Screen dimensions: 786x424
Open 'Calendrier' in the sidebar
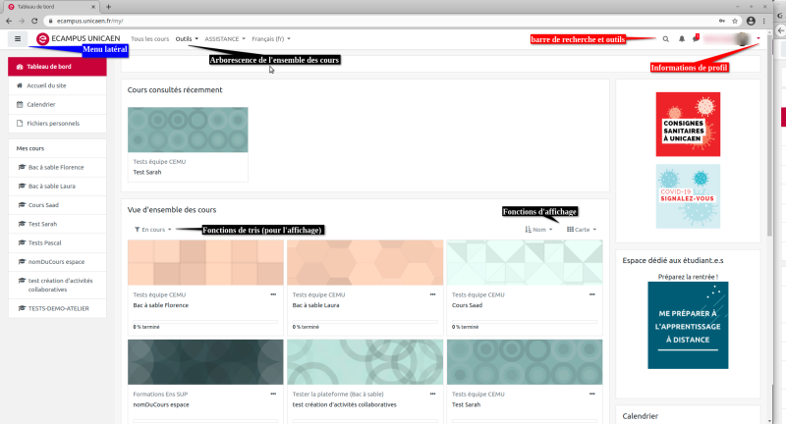coord(40,104)
